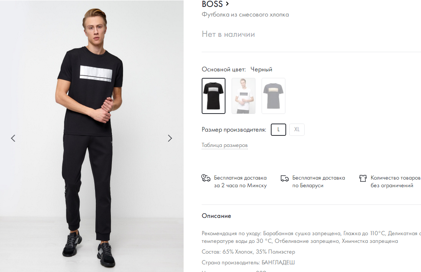The image size is (421, 272).
Task: Select size L
Action: click(x=278, y=130)
